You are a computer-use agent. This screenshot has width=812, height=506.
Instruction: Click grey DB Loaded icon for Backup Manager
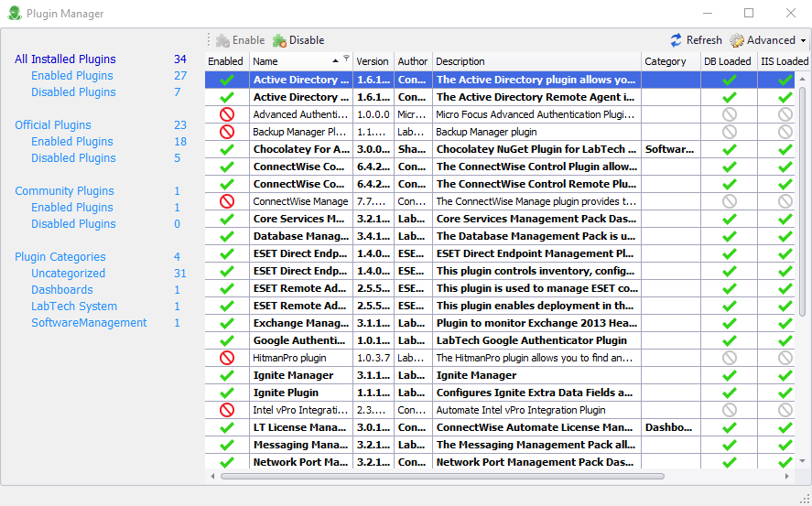[x=729, y=132]
